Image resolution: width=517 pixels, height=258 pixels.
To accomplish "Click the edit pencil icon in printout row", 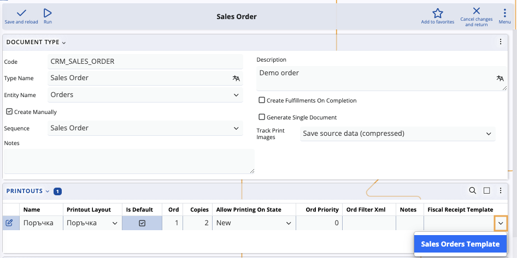I will pyautogui.click(x=9, y=223).
